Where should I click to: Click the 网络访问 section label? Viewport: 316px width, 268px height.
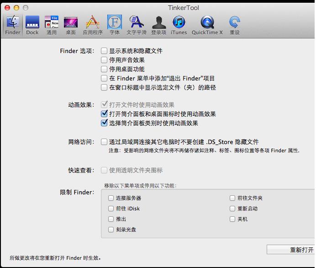pyautogui.click(x=81, y=142)
